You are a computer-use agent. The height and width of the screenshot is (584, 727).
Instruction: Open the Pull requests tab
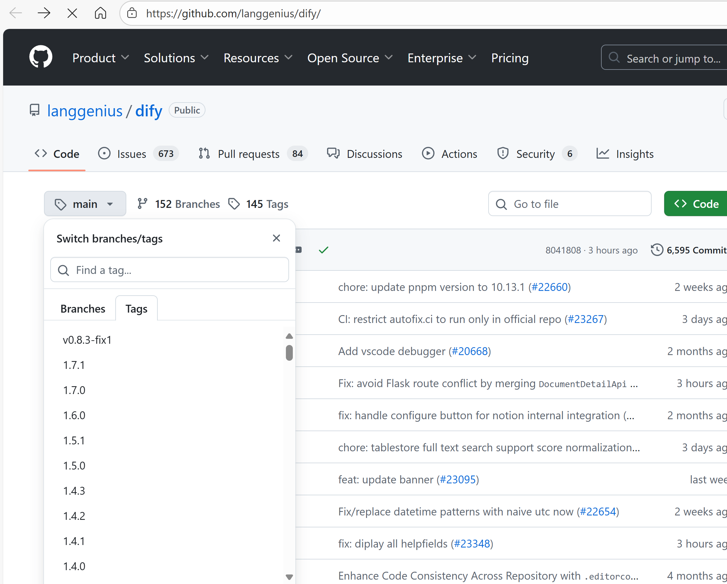point(253,153)
